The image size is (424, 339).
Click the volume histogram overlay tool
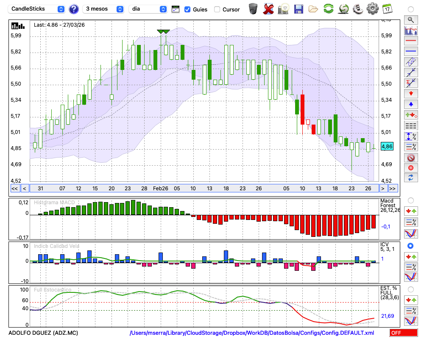coord(411,30)
